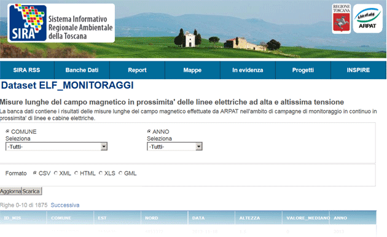Open the INSPIRE menu
387x237 pixels.
[x=358, y=70]
